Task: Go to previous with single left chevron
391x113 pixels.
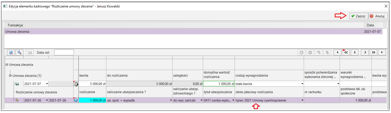Action: (x=355, y=52)
